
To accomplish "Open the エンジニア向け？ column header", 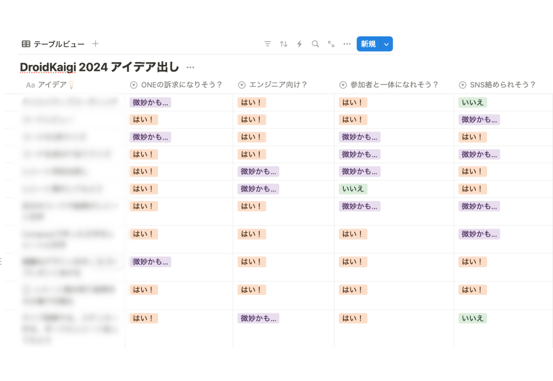I will point(273,85).
